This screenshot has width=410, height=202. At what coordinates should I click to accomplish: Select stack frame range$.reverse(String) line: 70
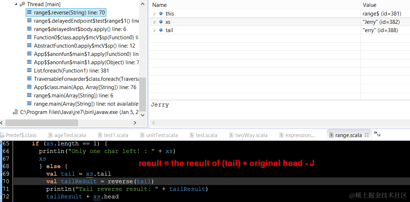tap(66, 13)
